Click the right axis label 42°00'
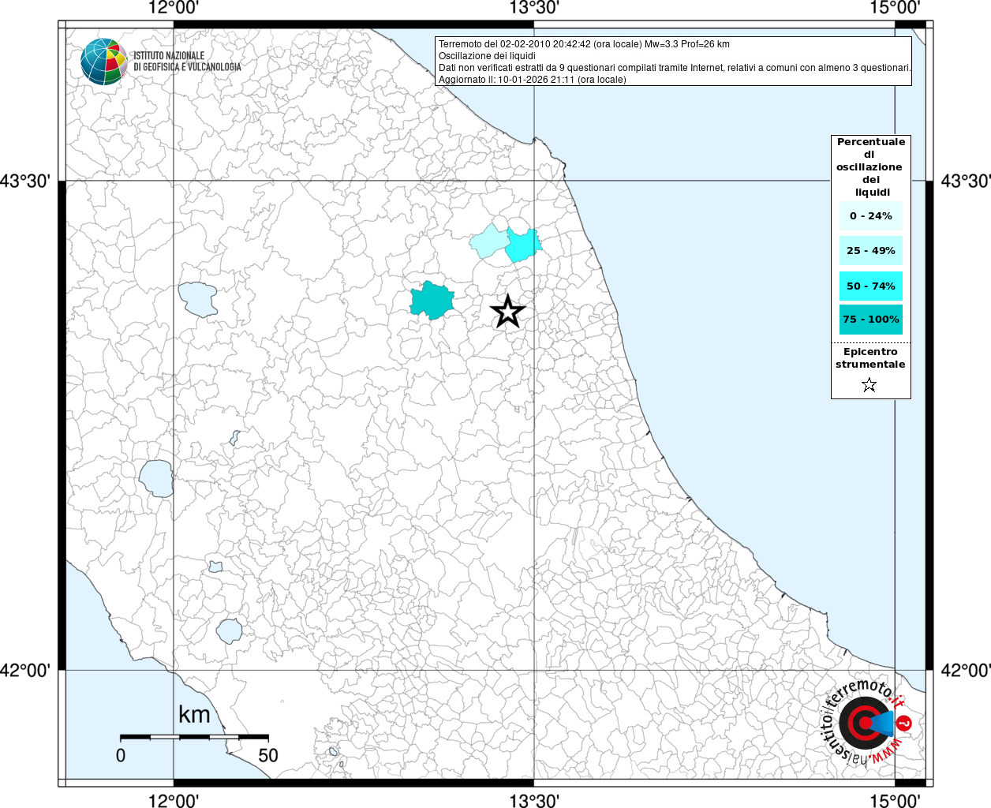 [966, 671]
